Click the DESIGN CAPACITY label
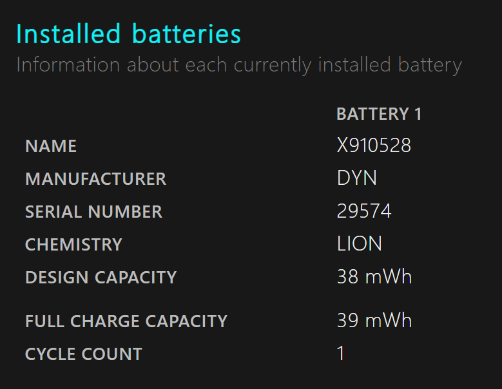Screen dimensions: 502x389 [x=101, y=278]
